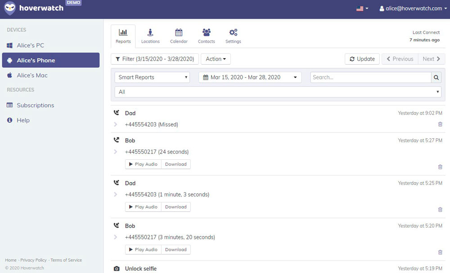Viewport: 450px width, 273px height.
Task: Click the hoverwatch owl logo
Action: tap(10, 8)
